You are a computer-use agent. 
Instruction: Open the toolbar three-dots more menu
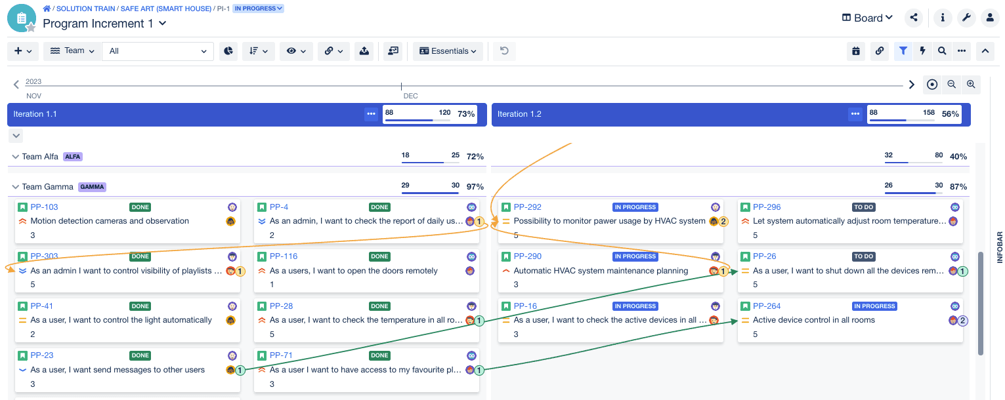[962, 51]
